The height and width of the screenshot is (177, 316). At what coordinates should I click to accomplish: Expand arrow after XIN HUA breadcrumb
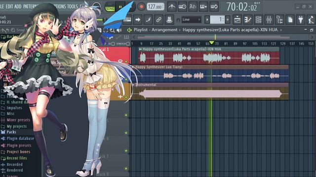(x=281, y=30)
